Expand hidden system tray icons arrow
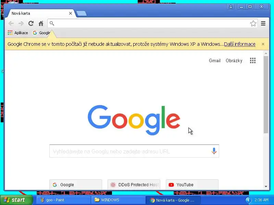The image size is (274, 205). click(248, 200)
